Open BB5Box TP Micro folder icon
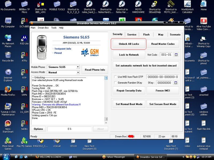 coord(24,7)
